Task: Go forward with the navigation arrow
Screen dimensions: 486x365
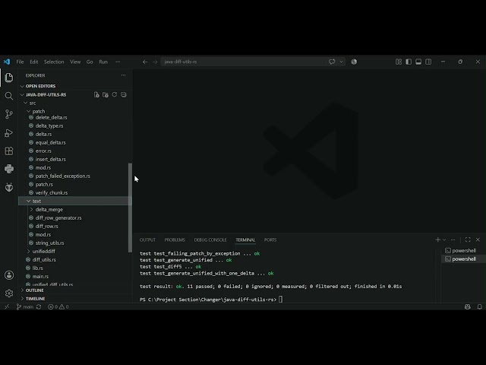Action: click(x=155, y=62)
